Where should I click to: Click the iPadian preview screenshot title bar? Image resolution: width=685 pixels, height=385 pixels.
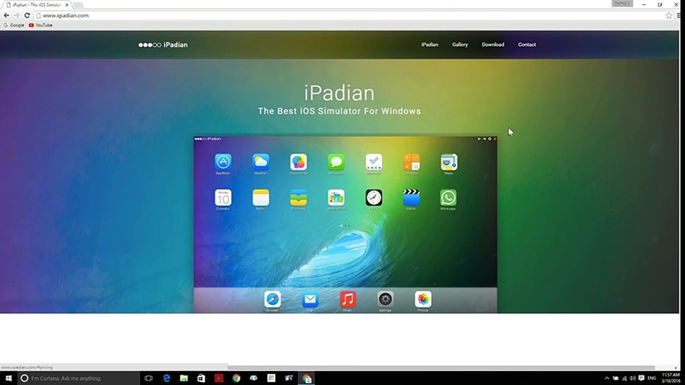coord(345,139)
